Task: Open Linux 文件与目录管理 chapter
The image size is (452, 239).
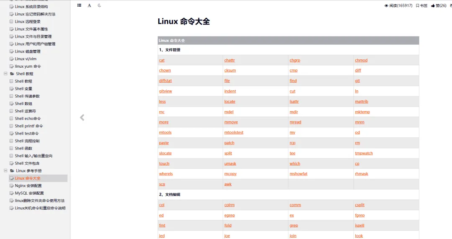Action: [x=33, y=37]
